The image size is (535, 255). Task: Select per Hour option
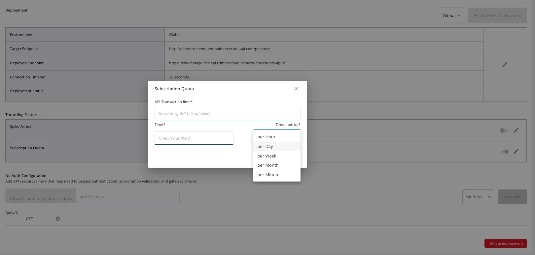coord(277,137)
